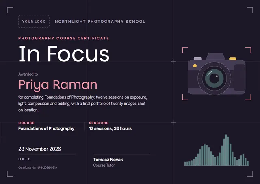Click the yellow shutter button on camera
The image size is (260, 184).
click(x=232, y=58)
